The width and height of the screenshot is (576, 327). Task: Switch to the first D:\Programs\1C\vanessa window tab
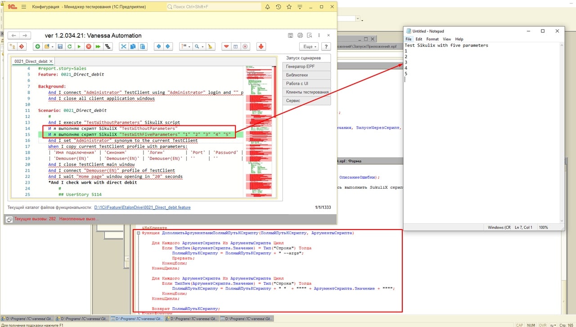(27, 318)
